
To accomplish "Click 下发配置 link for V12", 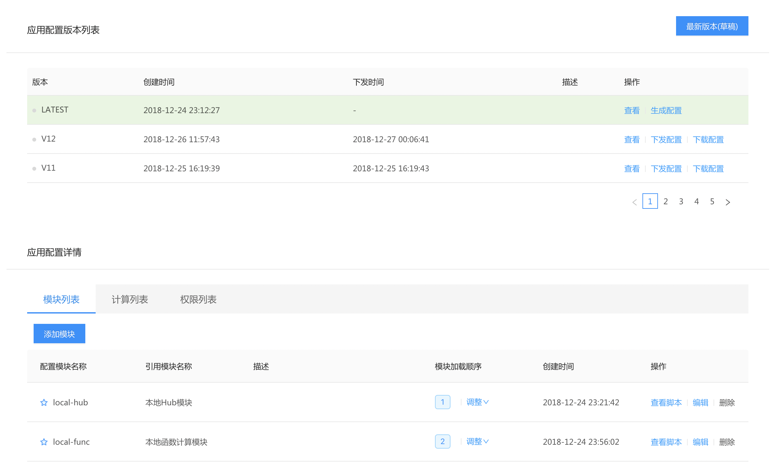I will click(666, 140).
